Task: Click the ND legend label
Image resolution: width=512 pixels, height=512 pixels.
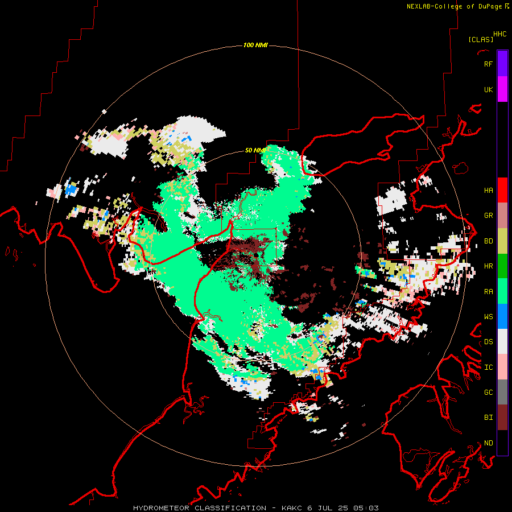Action: (x=488, y=443)
